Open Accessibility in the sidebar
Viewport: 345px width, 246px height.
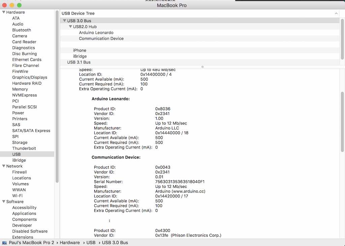[24, 208]
